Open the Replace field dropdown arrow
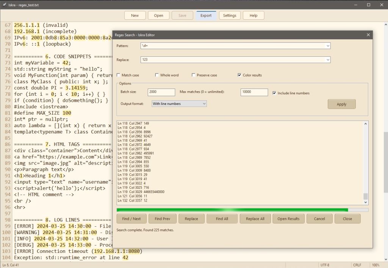 (327, 60)
